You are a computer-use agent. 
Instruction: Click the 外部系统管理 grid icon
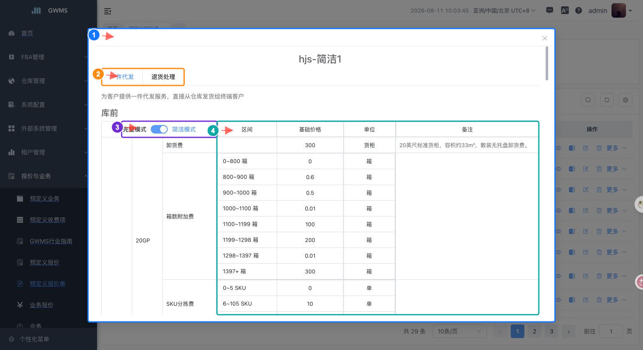tap(11, 128)
